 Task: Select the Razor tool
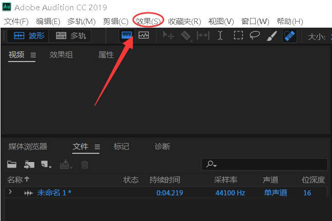(x=186, y=35)
